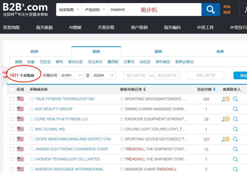Open 海关编码 in the navigation bar

[x=172, y=28]
